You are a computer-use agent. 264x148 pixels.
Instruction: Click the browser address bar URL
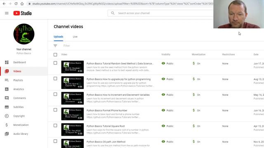(x=123, y=4)
